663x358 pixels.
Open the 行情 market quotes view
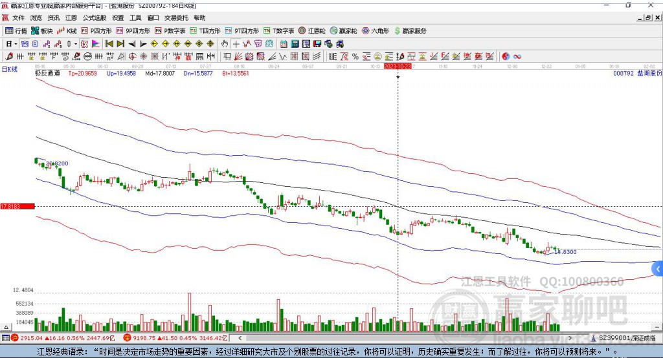point(16,31)
